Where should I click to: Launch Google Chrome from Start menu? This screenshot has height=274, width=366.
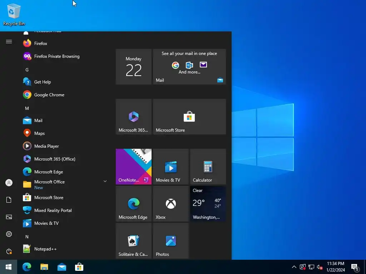click(65, 95)
